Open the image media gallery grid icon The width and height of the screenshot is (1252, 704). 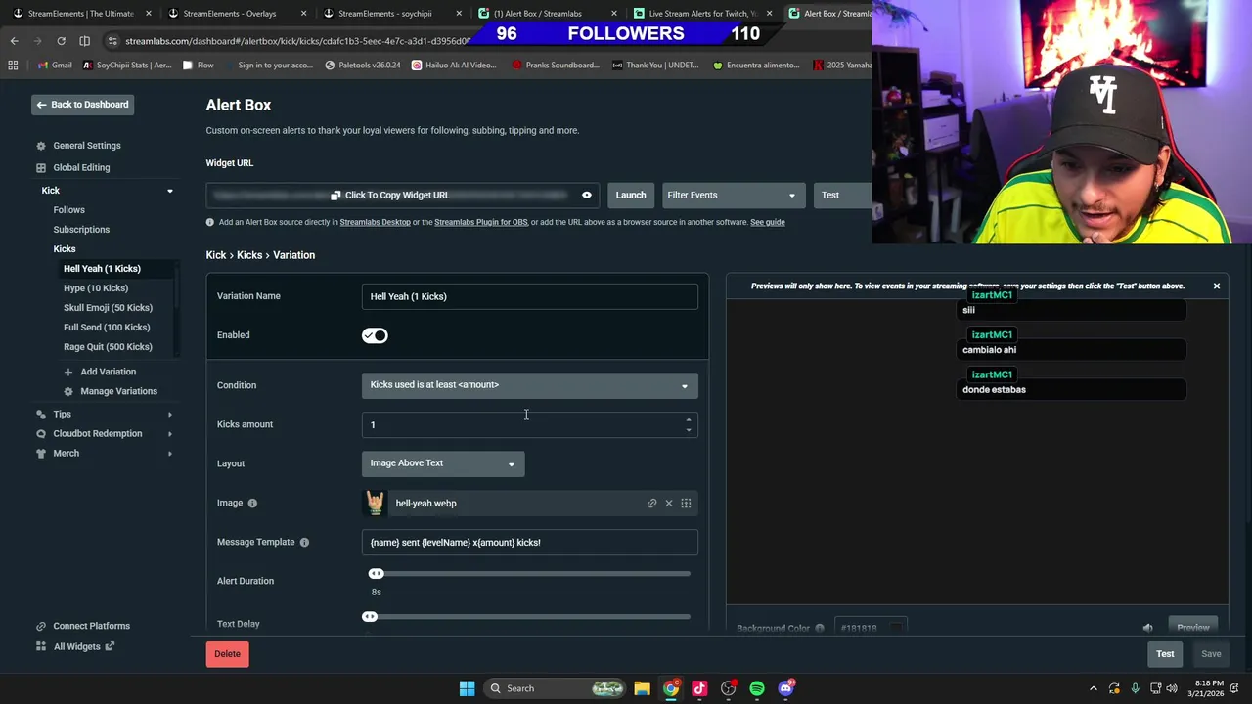(686, 504)
